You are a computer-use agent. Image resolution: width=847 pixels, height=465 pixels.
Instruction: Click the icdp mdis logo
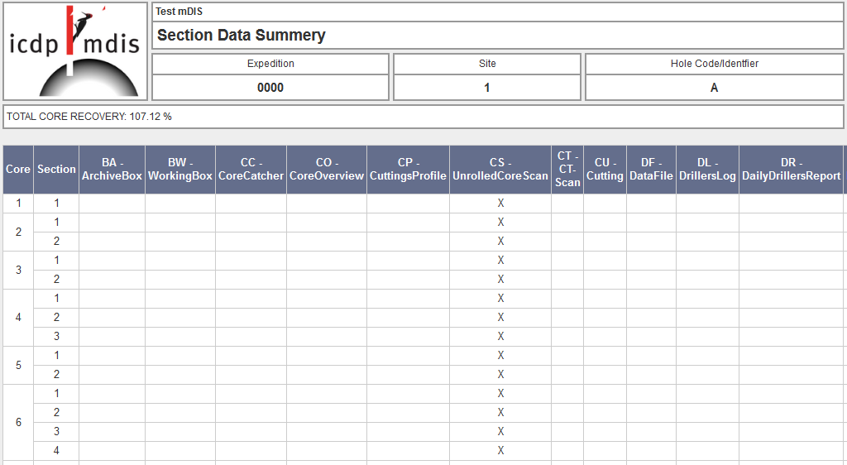75,51
